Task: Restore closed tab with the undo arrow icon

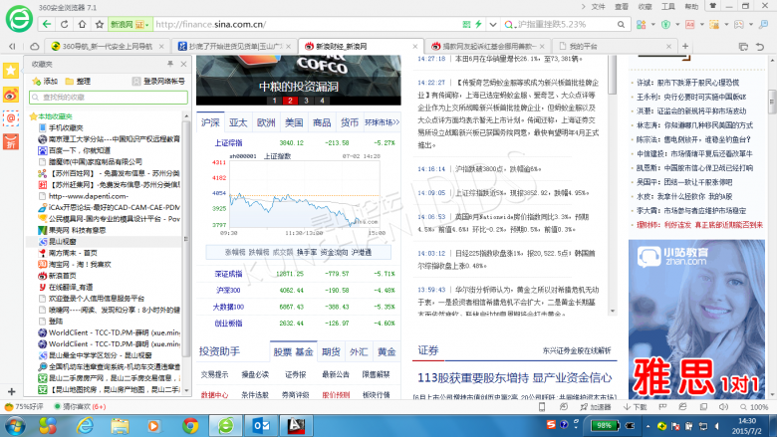Action: coord(760,47)
